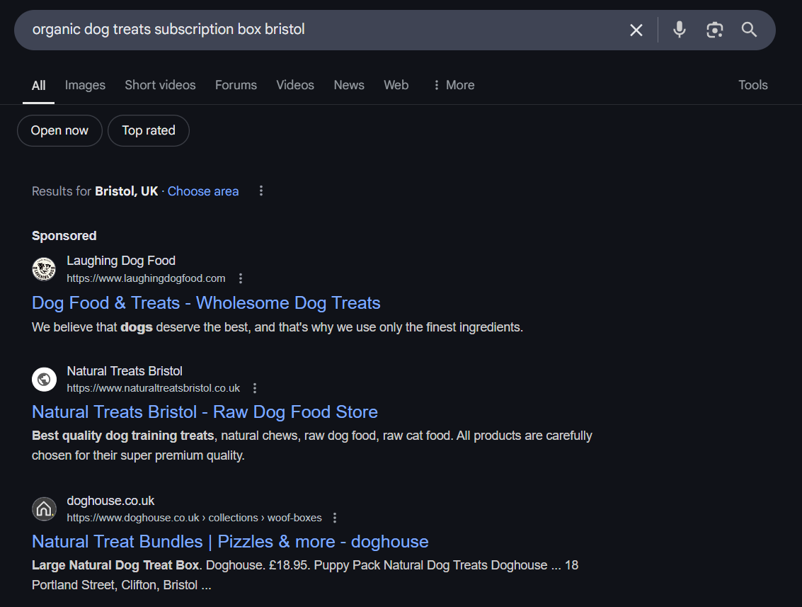The width and height of the screenshot is (802, 607).
Task: Click the https://www.laughingdogfood.com URL text
Action: click(x=146, y=278)
